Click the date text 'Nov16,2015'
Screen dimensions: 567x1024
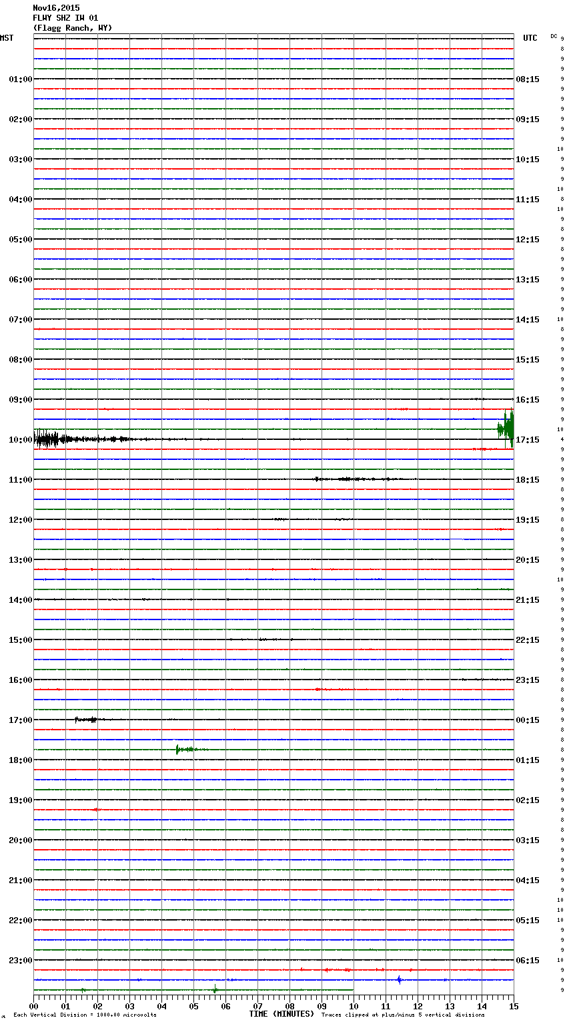pos(56,8)
